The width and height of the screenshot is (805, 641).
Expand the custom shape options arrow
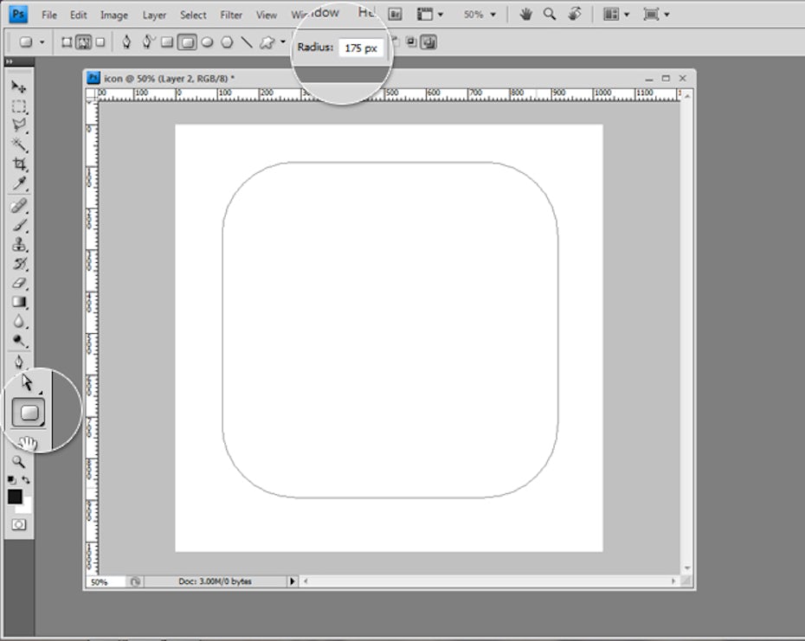(x=282, y=42)
